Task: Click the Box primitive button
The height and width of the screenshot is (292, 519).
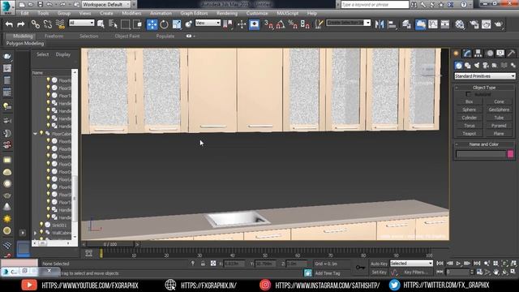Action: 469,101
